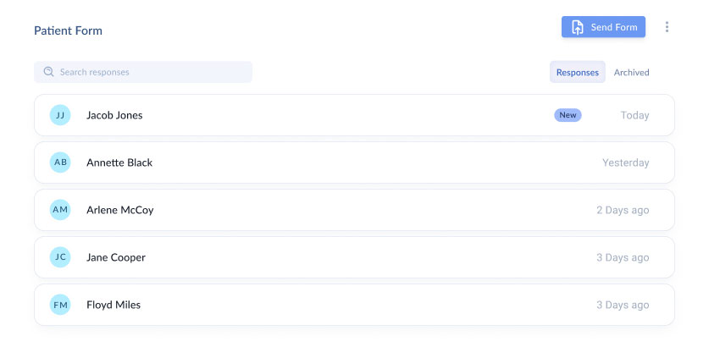Image resolution: width=709 pixels, height=358 pixels.
Task: Click the AB avatar for Annette Black
Action: click(x=60, y=162)
